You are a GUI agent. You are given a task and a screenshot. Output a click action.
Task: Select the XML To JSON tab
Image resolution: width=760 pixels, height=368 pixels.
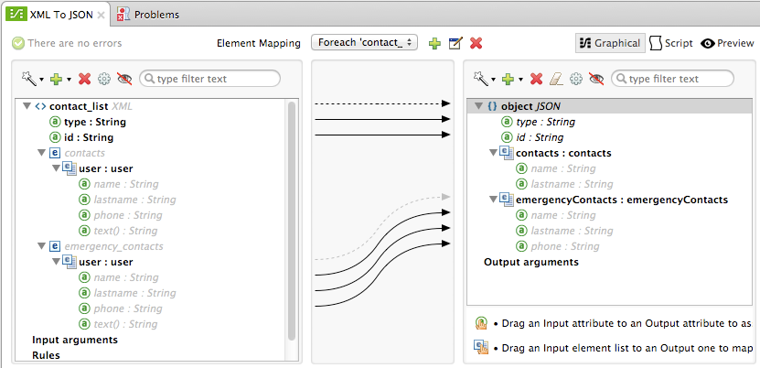tap(55, 15)
